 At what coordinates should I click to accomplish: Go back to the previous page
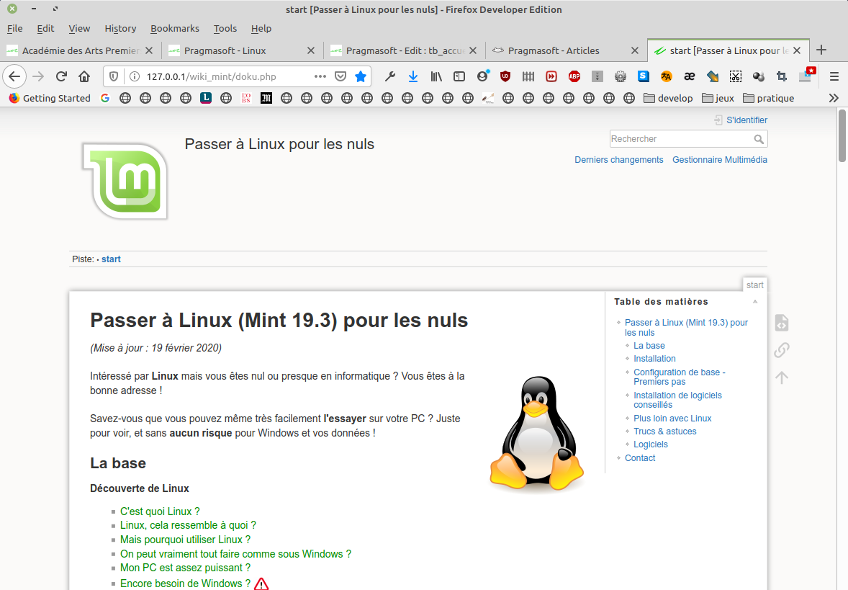coord(14,76)
